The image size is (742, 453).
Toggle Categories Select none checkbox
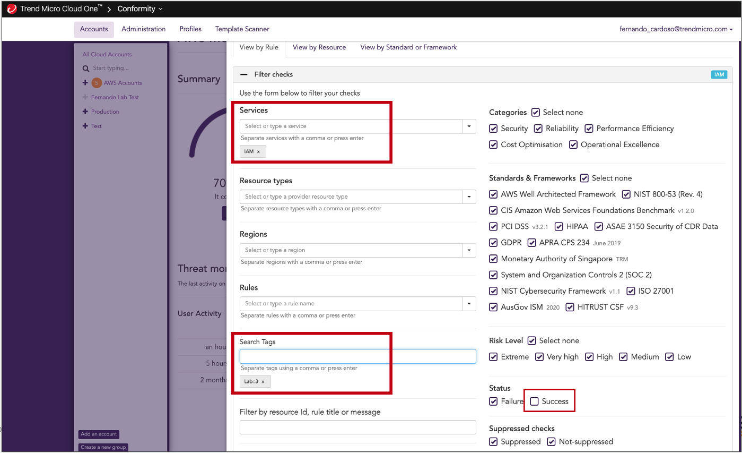536,113
